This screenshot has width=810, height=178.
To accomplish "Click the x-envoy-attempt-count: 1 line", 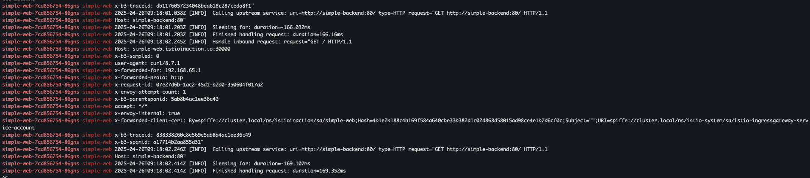I will click(150, 92).
